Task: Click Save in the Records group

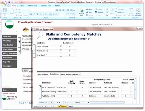Action: tap(89, 12)
